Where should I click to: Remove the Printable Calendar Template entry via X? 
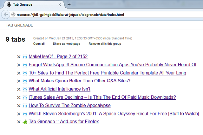coord(19,73)
